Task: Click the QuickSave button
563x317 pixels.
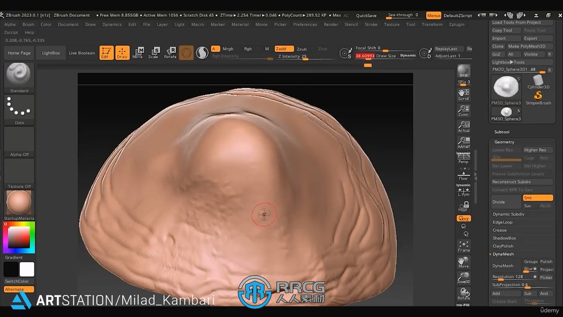Action: coord(366,15)
